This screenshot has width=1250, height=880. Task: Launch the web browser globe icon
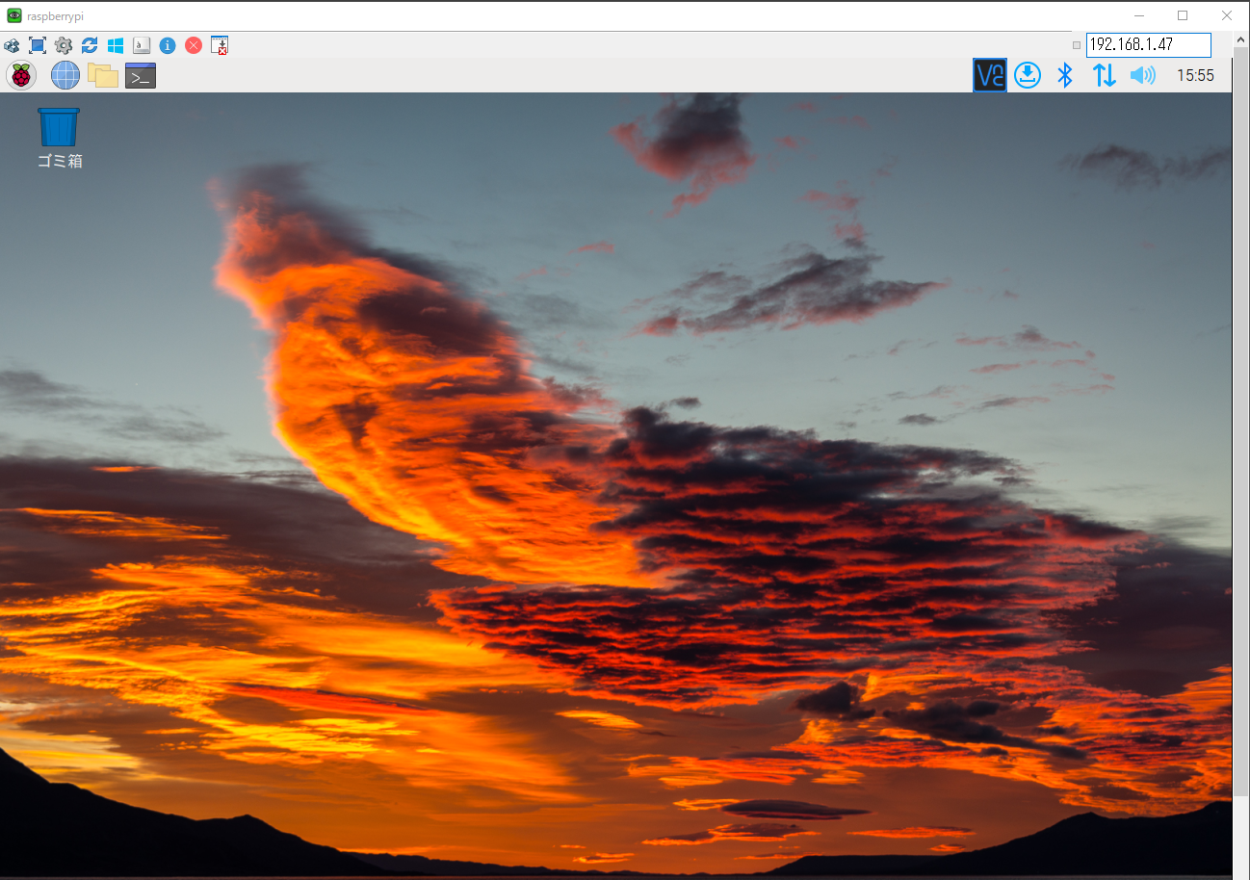(x=65, y=75)
